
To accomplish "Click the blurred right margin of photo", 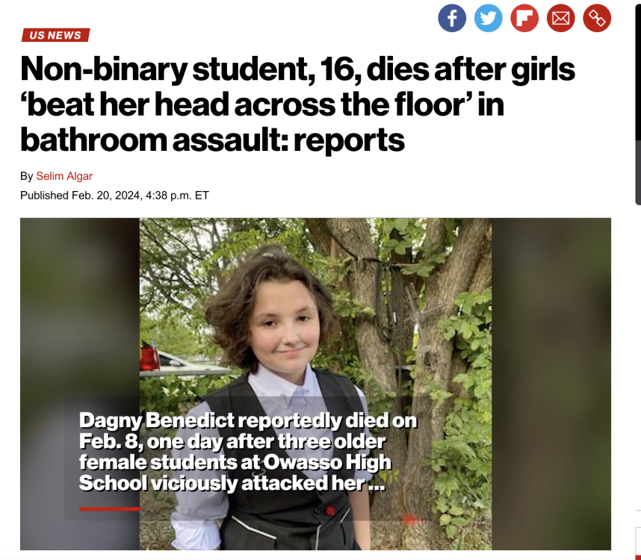I will 551,384.
